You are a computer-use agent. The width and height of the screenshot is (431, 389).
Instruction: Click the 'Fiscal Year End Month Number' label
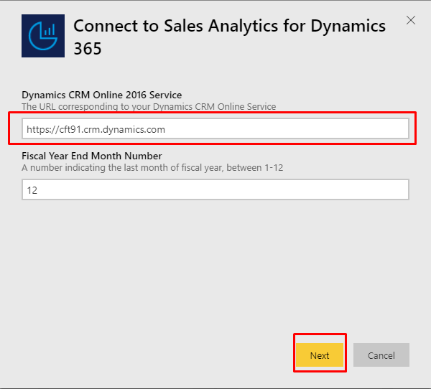92,156
